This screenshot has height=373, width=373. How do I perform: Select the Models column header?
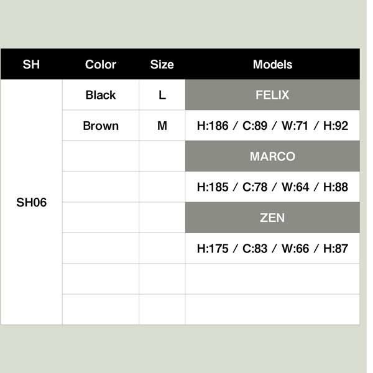pyautogui.click(x=272, y=65)
